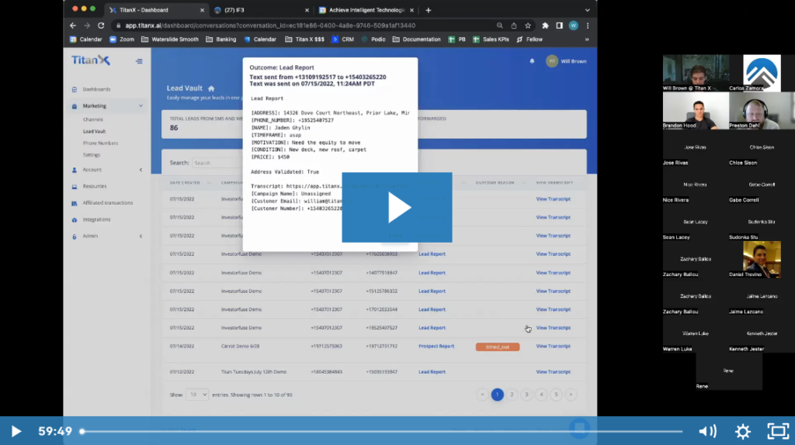The height and width of the screenshot is (445, 795).
Task: Open Lead Report for +15125786332 row
Action: (432, 291)
